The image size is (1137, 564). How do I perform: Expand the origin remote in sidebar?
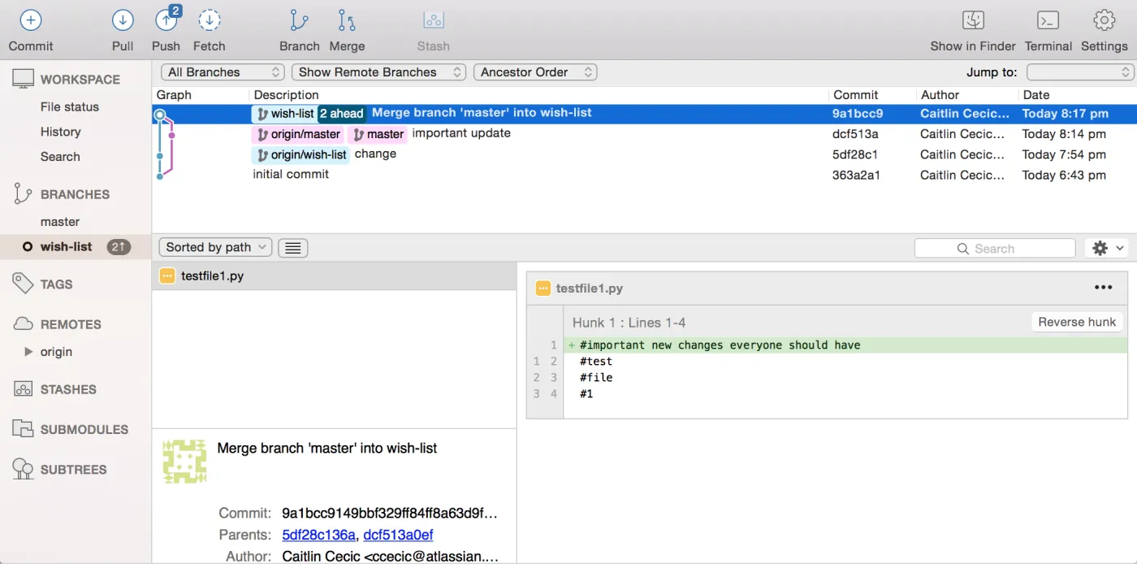click(29, 352)
